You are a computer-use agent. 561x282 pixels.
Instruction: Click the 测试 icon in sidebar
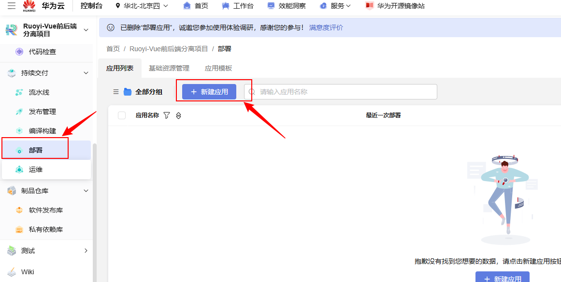click(12, 251)
